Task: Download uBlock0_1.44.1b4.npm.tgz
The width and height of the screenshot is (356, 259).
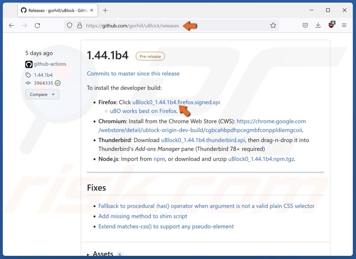Action: tap(261, 159)
